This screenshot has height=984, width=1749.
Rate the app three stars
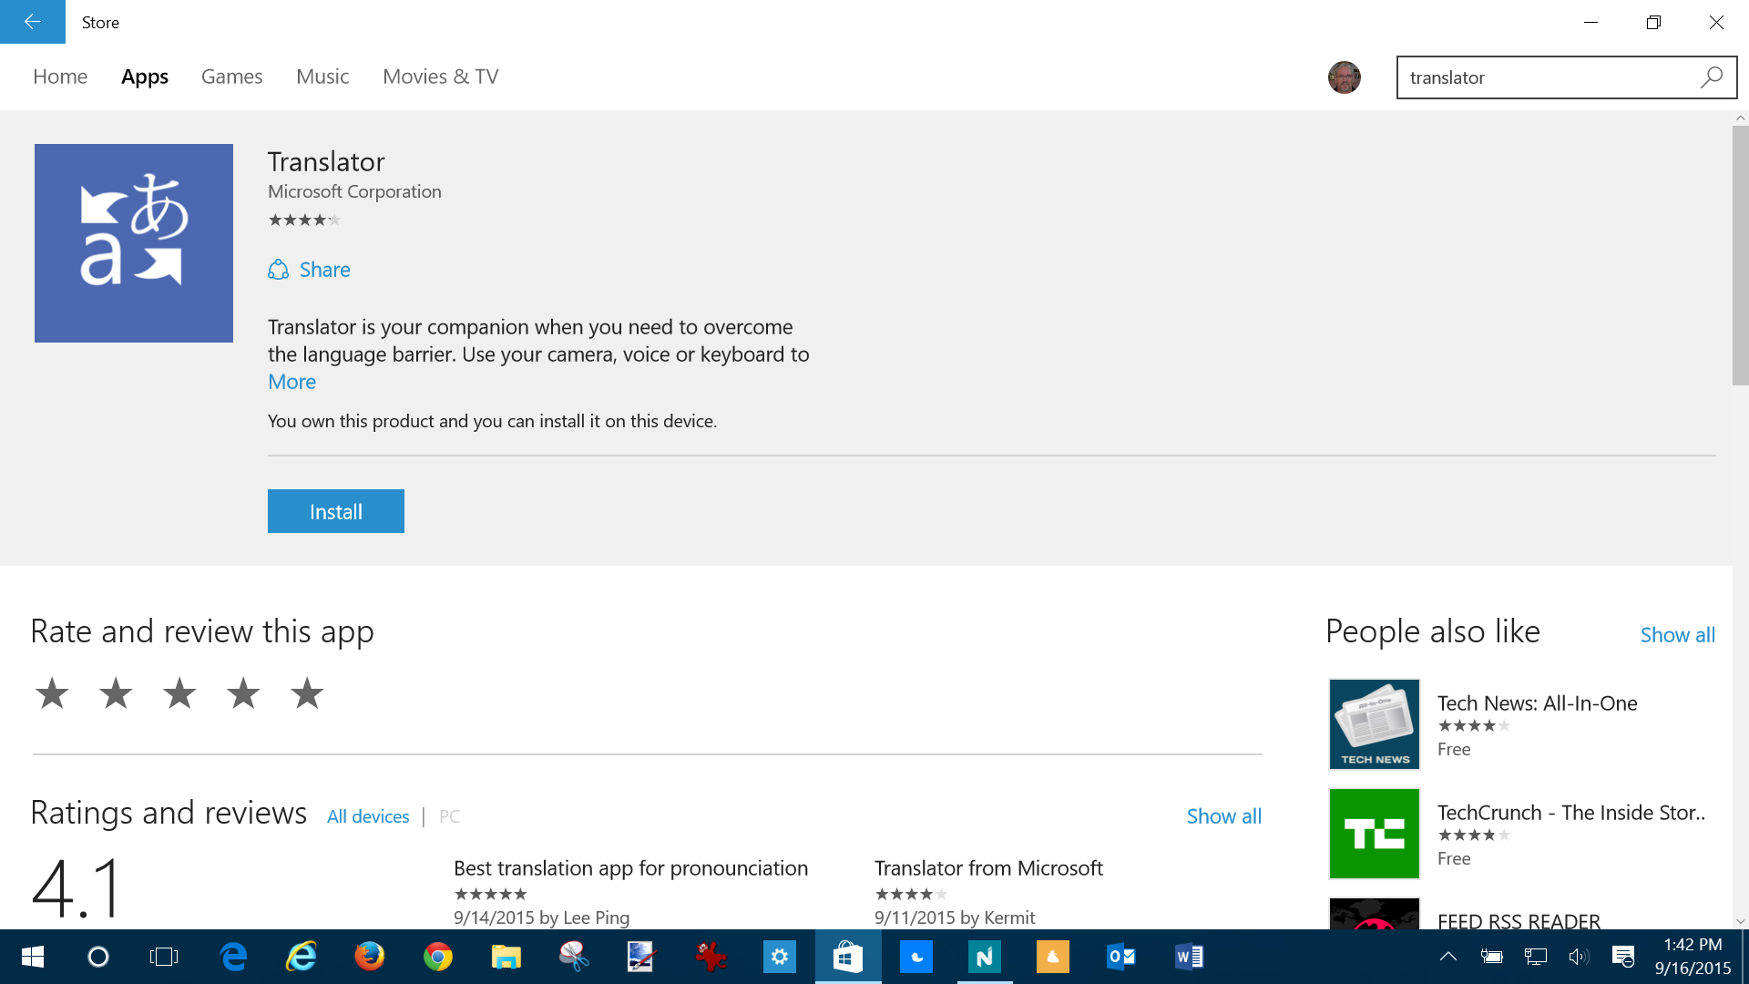[179, 694]
